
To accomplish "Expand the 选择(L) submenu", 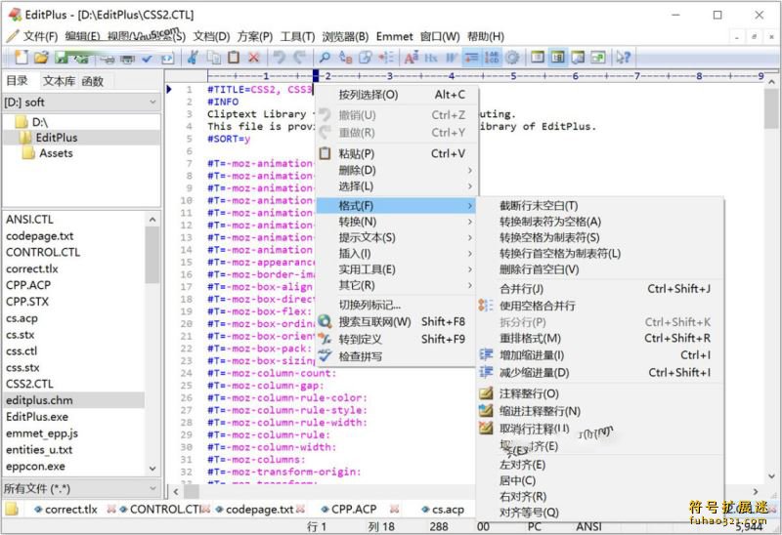I will 397,185.
